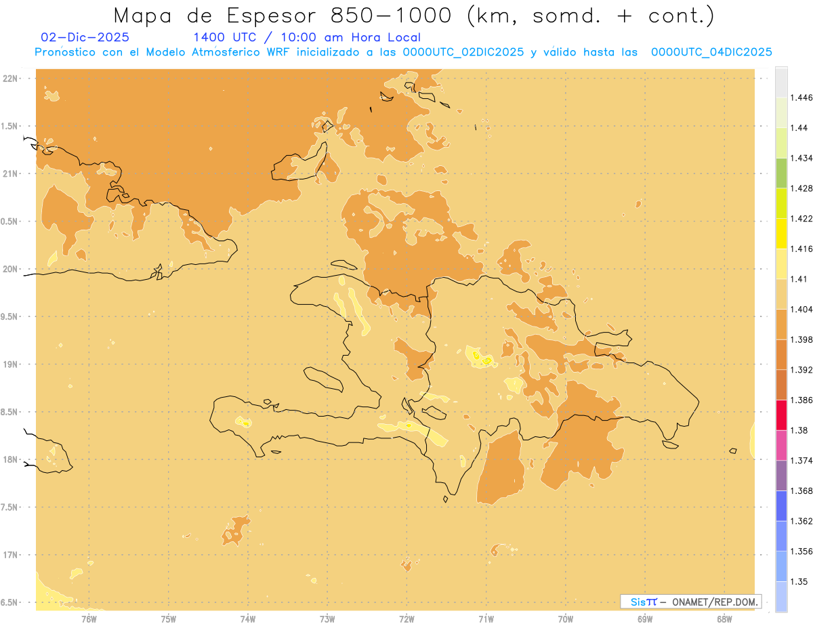Click the latitude label '18N'

pyautogui.click(x=11, y=460)
